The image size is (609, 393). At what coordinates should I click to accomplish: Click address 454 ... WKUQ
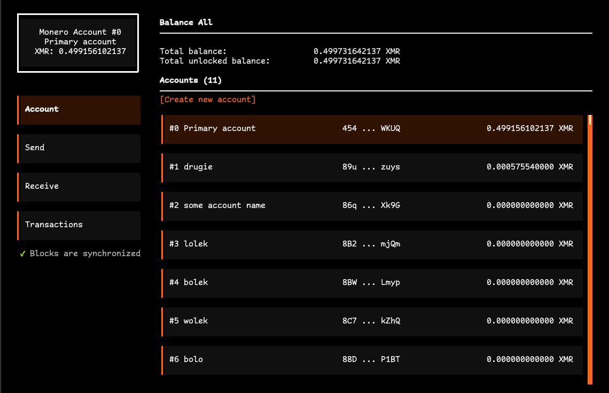click(371, 128)
